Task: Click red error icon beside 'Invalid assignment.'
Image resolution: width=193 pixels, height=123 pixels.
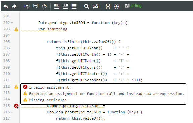Action: [x=25, y=87]
